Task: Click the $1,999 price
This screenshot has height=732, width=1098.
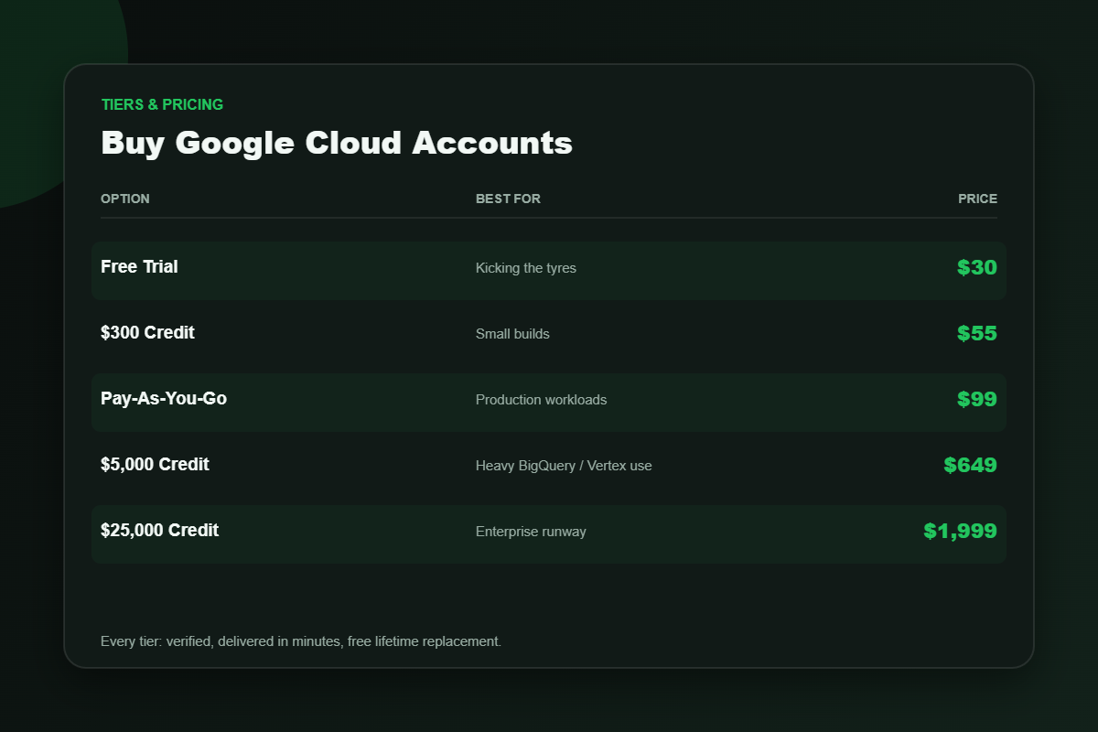Action: coord(961,531)
